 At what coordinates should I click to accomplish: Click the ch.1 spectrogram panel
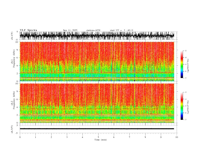click(97, 61)
